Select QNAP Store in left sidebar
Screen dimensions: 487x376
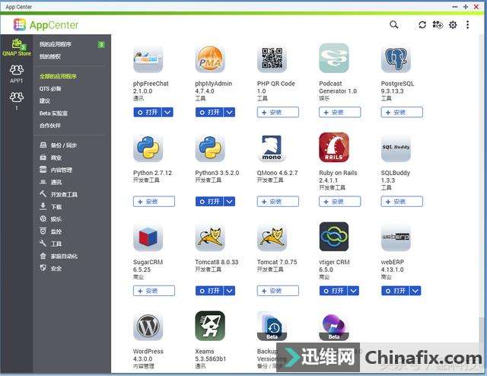point(16,49)
